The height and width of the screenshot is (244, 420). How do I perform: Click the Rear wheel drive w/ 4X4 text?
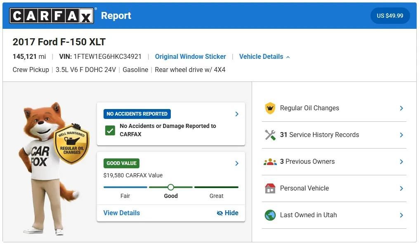coord(190,70)
